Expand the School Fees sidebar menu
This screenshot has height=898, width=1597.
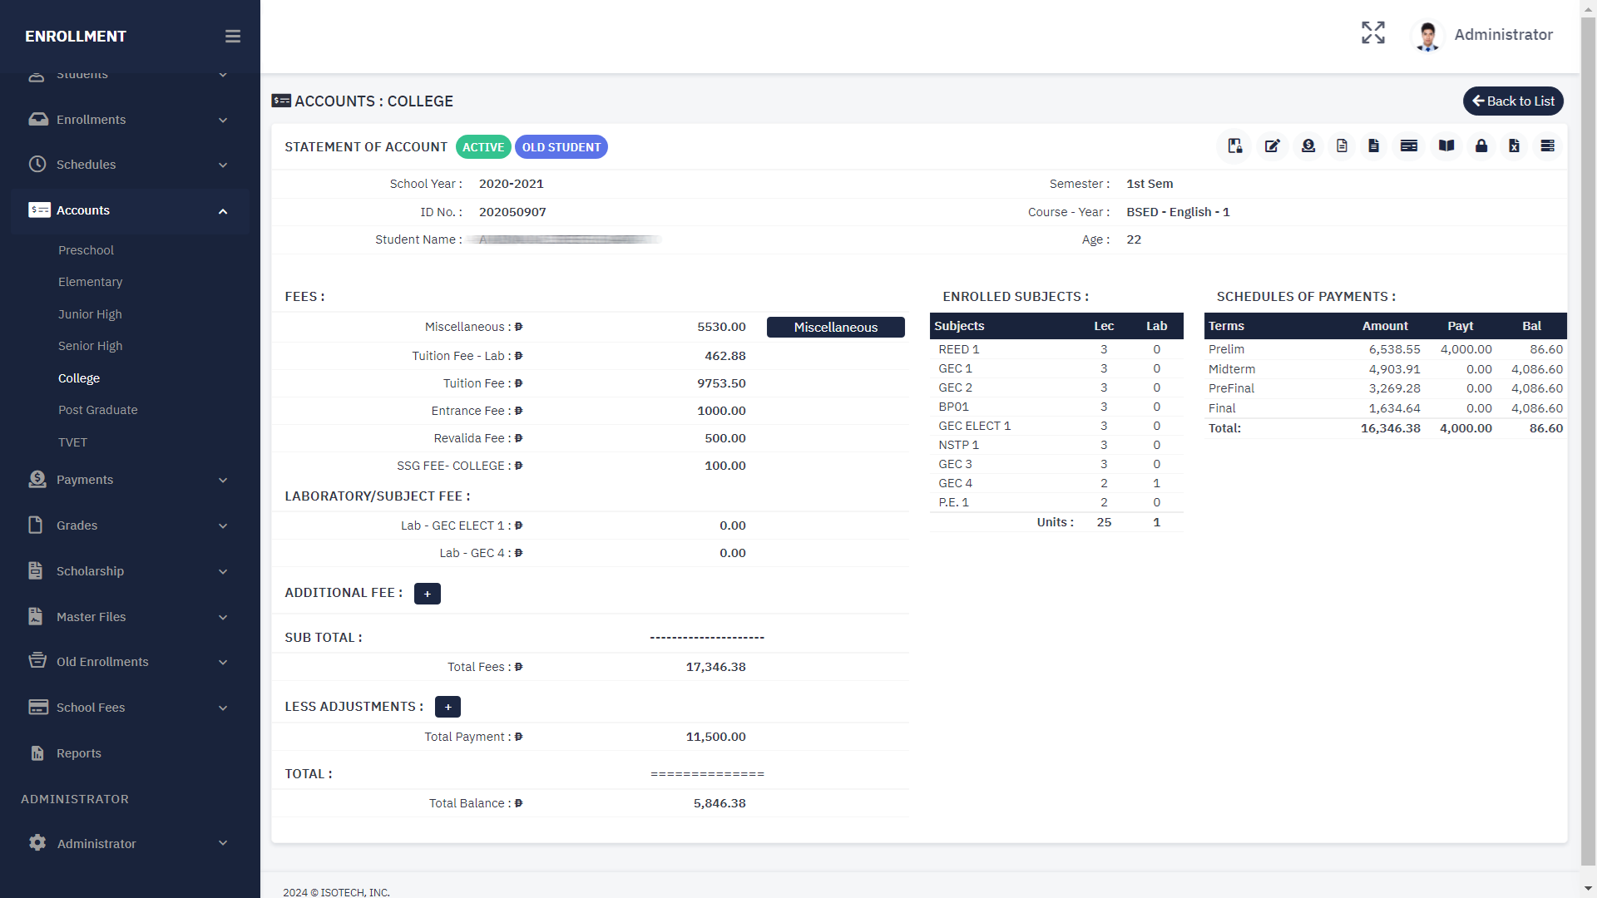tap(131, 708)
